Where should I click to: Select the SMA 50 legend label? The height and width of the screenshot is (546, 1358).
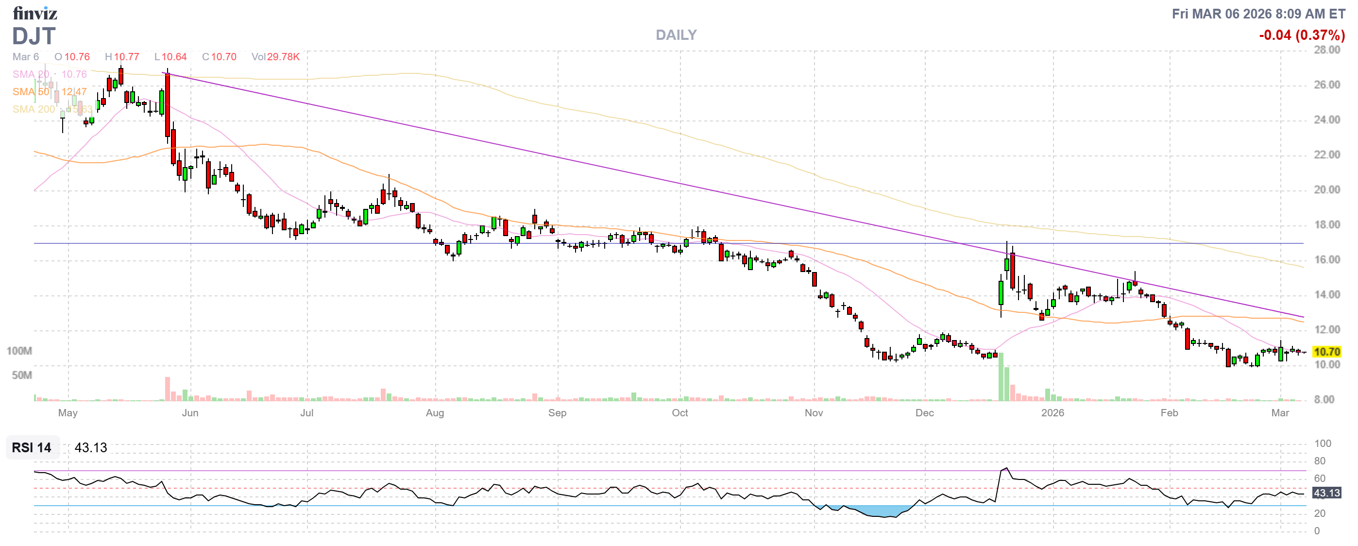pos(31,92)
